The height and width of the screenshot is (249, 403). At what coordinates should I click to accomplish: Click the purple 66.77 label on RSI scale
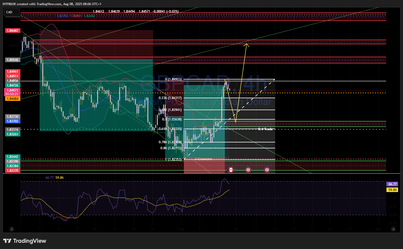[392, 184]
